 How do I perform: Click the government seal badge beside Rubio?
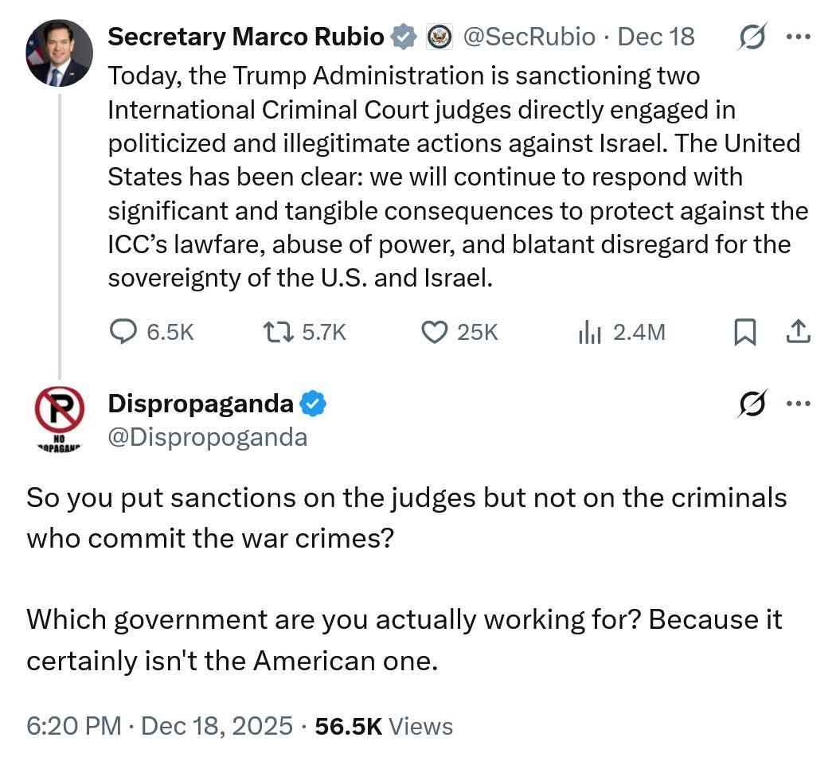[440, 37]
